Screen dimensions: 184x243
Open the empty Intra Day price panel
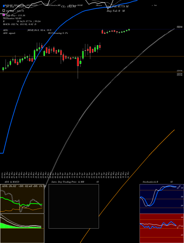tap(74, 206)
